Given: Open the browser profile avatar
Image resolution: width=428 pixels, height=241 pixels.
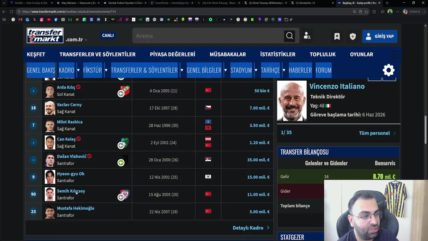Looking at the screenshot, I should tap(390, 12).
